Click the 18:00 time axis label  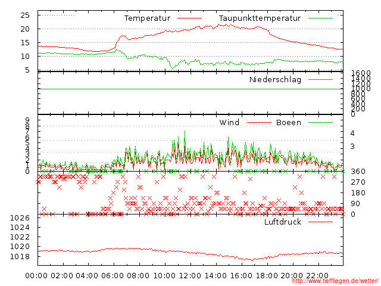(267, 276)
